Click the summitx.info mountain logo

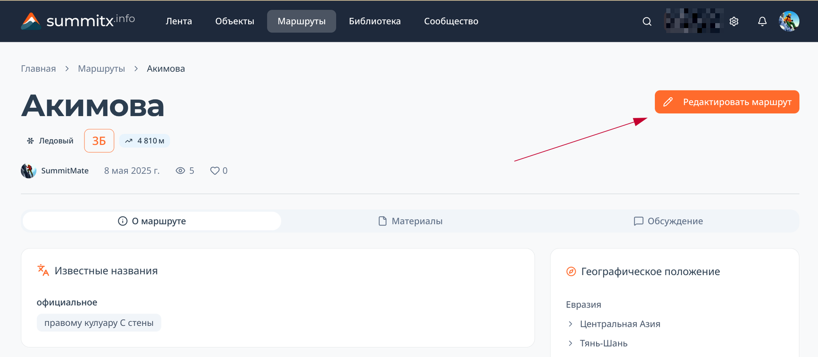point(31,21)
